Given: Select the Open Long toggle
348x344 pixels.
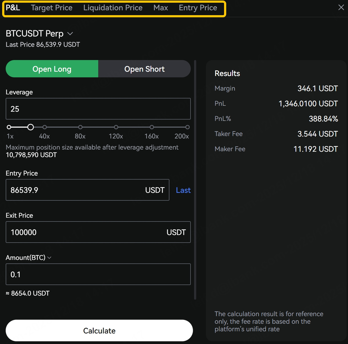Looking at the screenshot, I should [x=52, y=69].
